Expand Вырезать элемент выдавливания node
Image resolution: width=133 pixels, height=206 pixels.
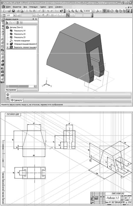pos(8,47)
